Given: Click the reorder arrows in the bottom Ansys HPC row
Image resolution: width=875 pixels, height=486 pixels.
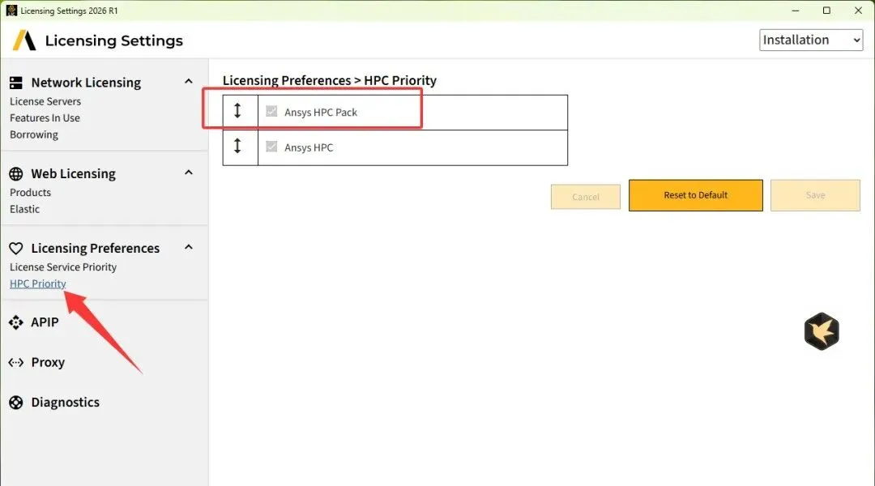Looking at the screenshot, I should 237,146.
